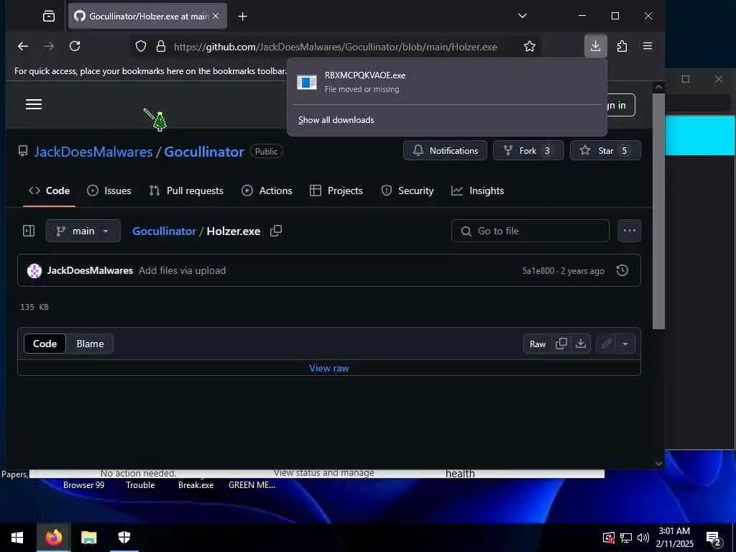Image resolution: width=736 pixels, height=552 pixels.
Task: Bookmark this page with the star
Action: tap(530, 46)
